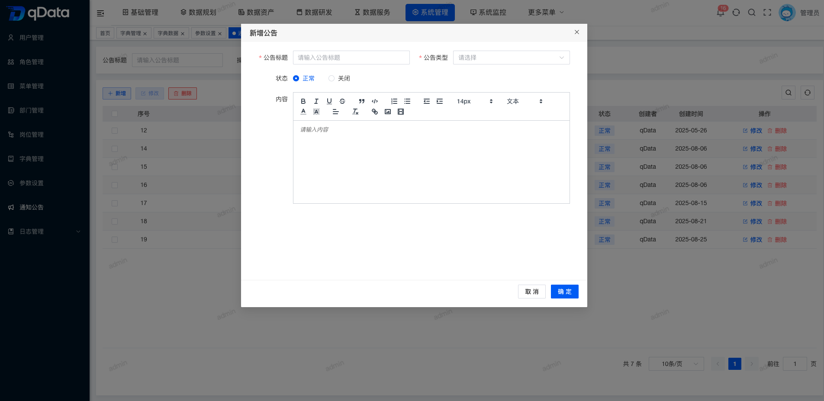The height and width of the screenshot is (401, 824).
Task: Increase indent of the content
Action: 440,101
